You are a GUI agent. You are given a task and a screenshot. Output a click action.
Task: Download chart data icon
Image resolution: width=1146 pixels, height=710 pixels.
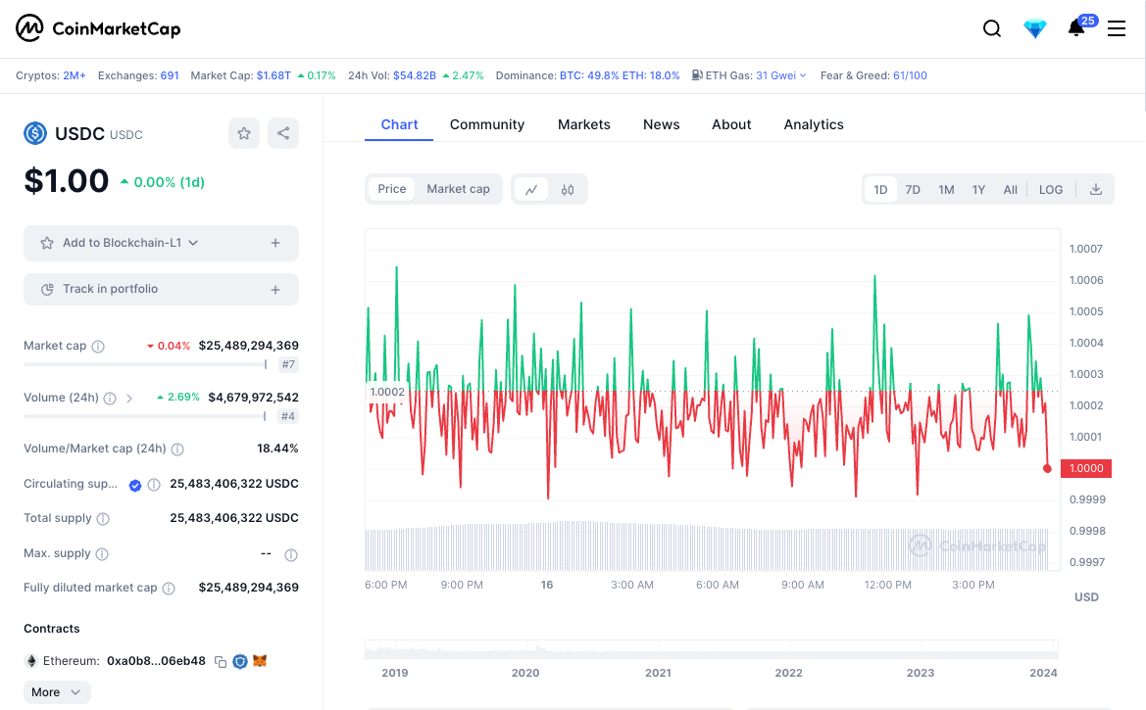click(x=1096, y=189)
